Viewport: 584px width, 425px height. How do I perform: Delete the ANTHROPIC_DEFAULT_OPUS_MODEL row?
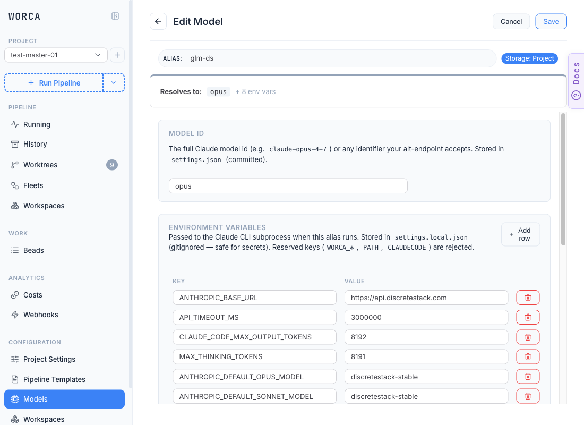click(x=528, y=377)
